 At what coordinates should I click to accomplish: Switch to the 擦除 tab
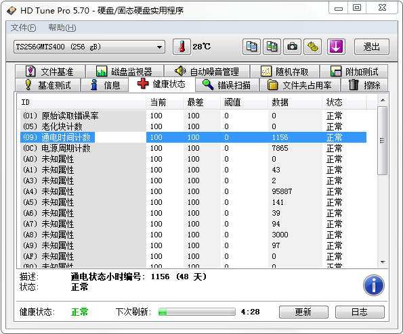coord(364,85)
